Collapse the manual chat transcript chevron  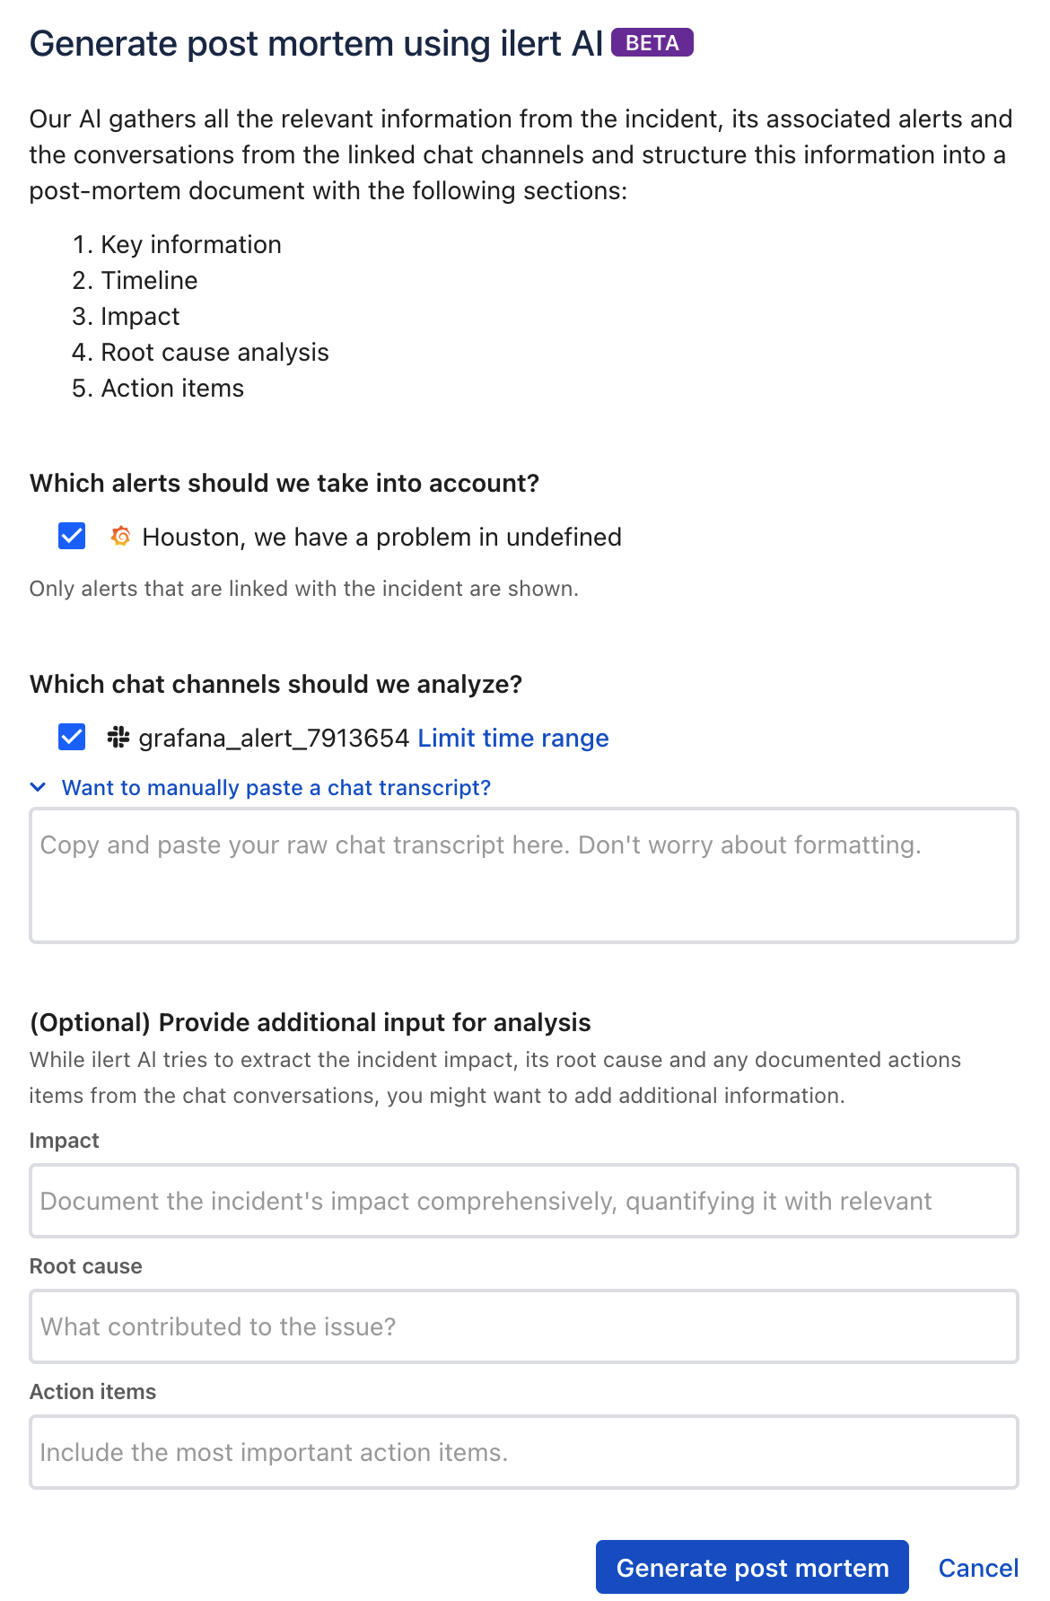click(x=38, y=787)
